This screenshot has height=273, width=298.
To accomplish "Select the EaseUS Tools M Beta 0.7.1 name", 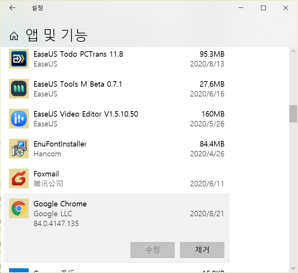I will (78, 84).
